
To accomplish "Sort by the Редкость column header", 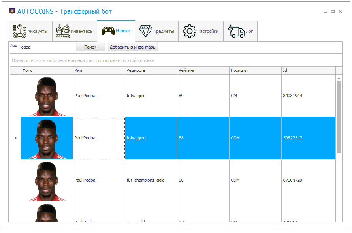I will click(x=151, y=70).
